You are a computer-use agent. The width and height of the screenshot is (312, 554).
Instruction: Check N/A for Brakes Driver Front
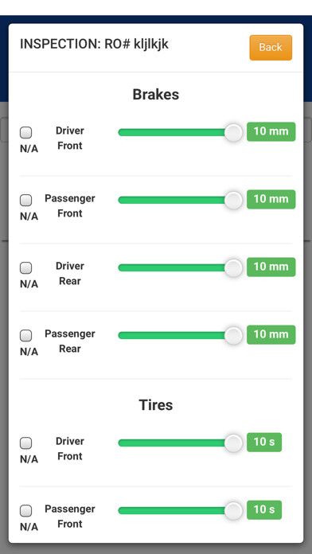(x=25, y=132)
